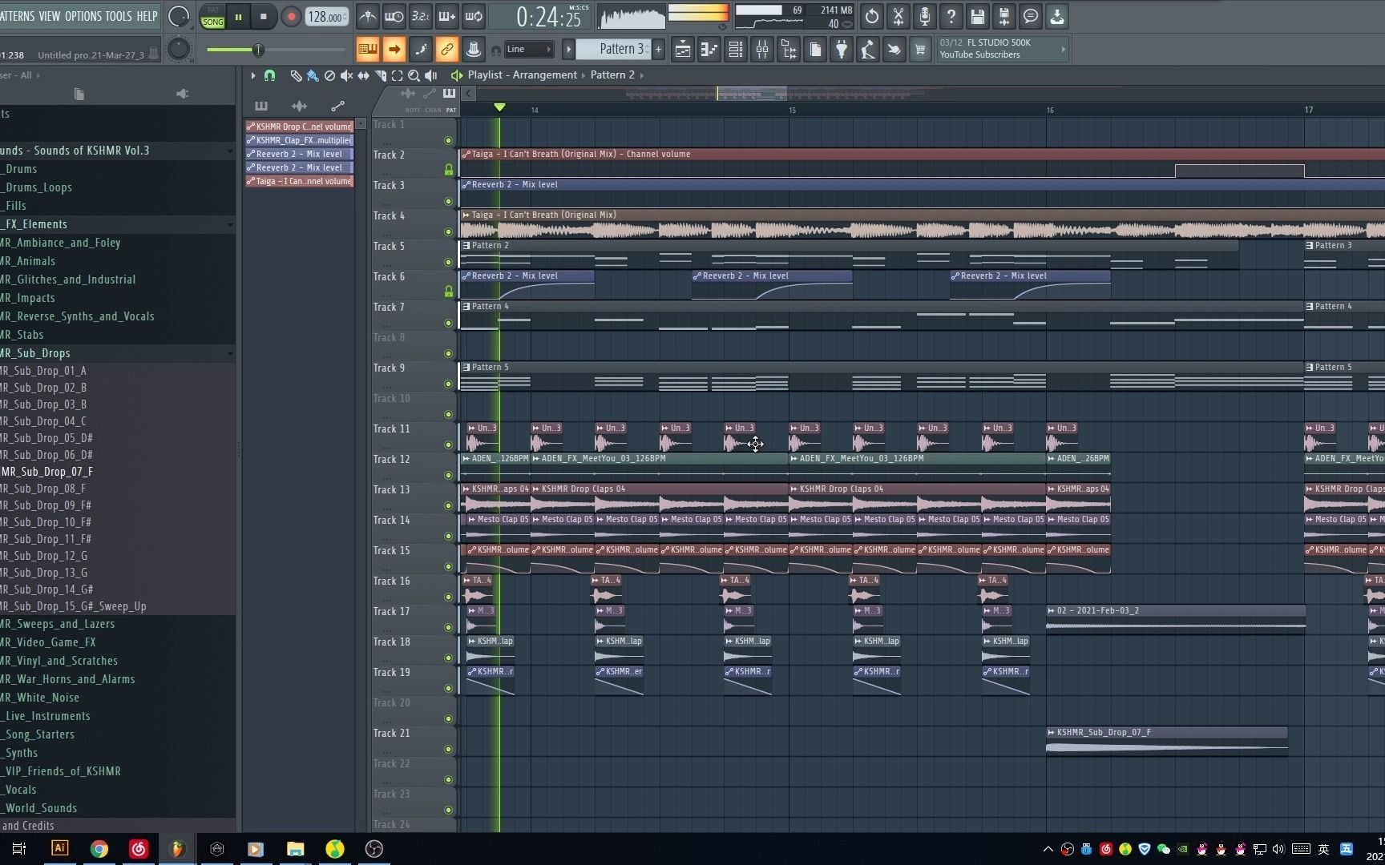Open Playlist options menu arrow
Viewport: 1385px width, 865px height.
[252, 75]
